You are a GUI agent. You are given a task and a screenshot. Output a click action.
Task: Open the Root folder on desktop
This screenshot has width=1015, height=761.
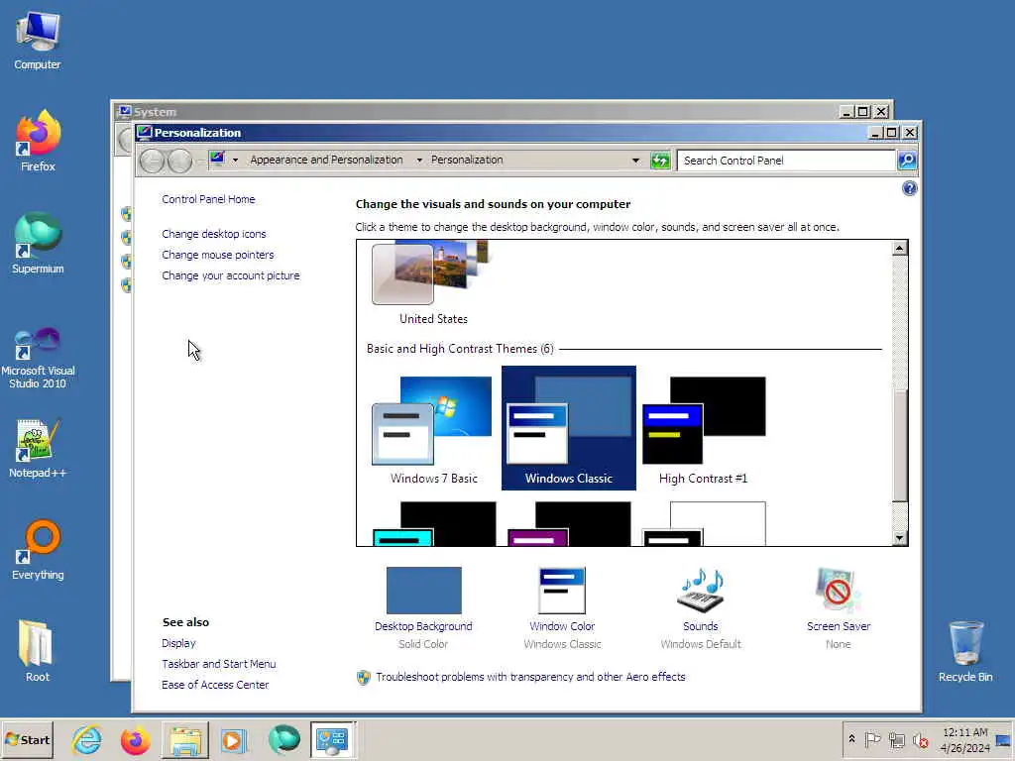click(37, 651)
